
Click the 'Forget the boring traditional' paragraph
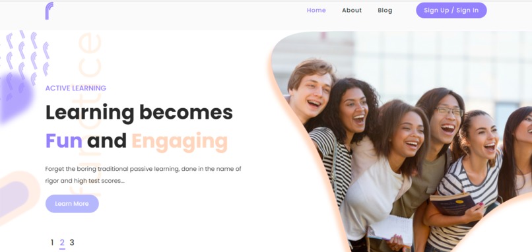point(143,175)
